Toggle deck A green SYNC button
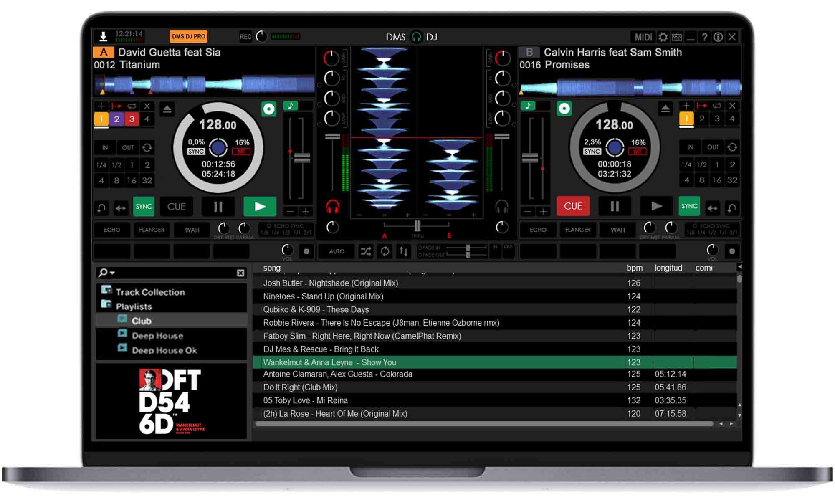The image size is (835, 501). (x=144, y=207)
